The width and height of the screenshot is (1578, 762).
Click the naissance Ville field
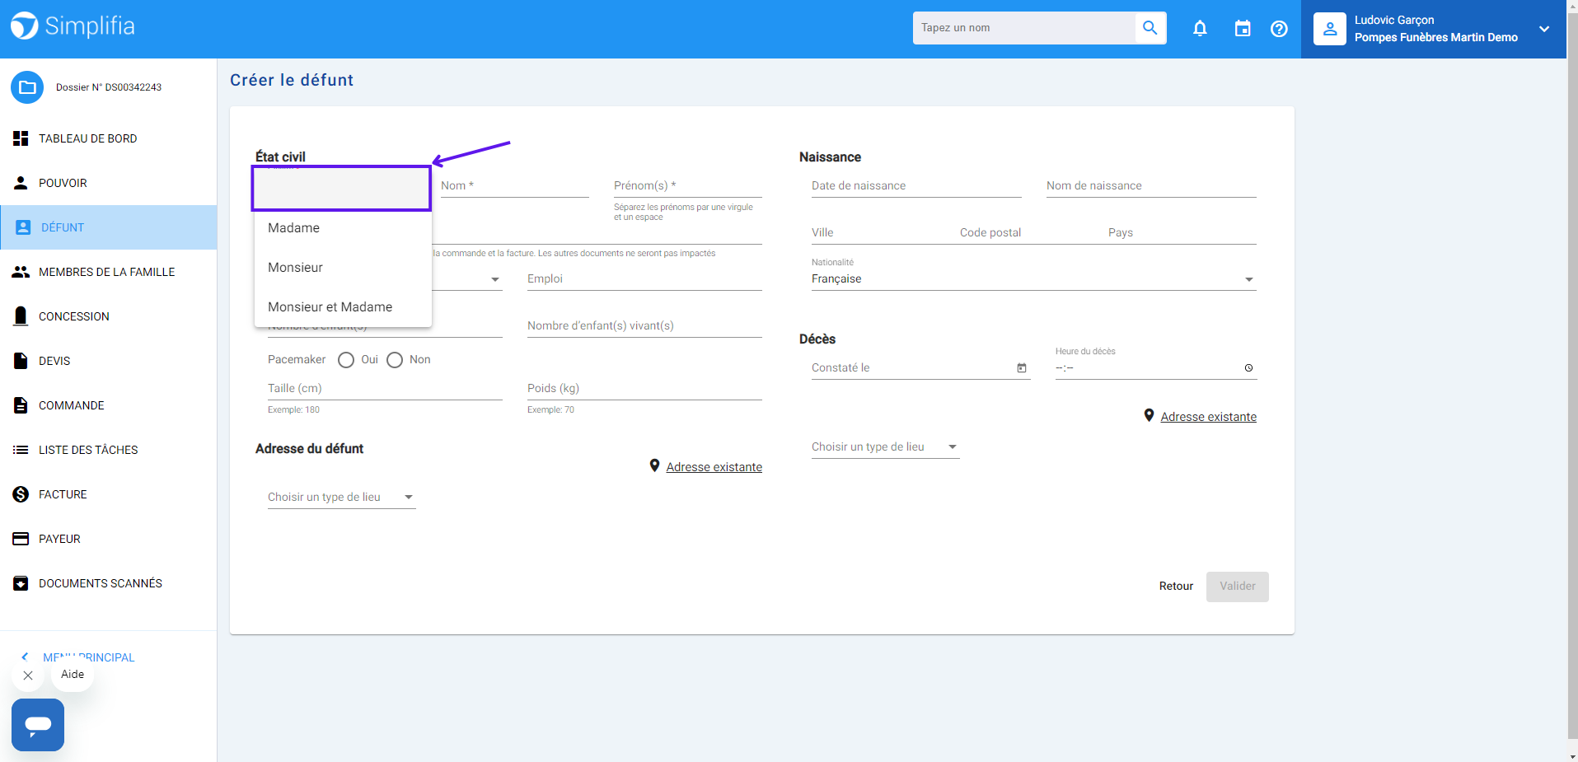pos(878,233)
